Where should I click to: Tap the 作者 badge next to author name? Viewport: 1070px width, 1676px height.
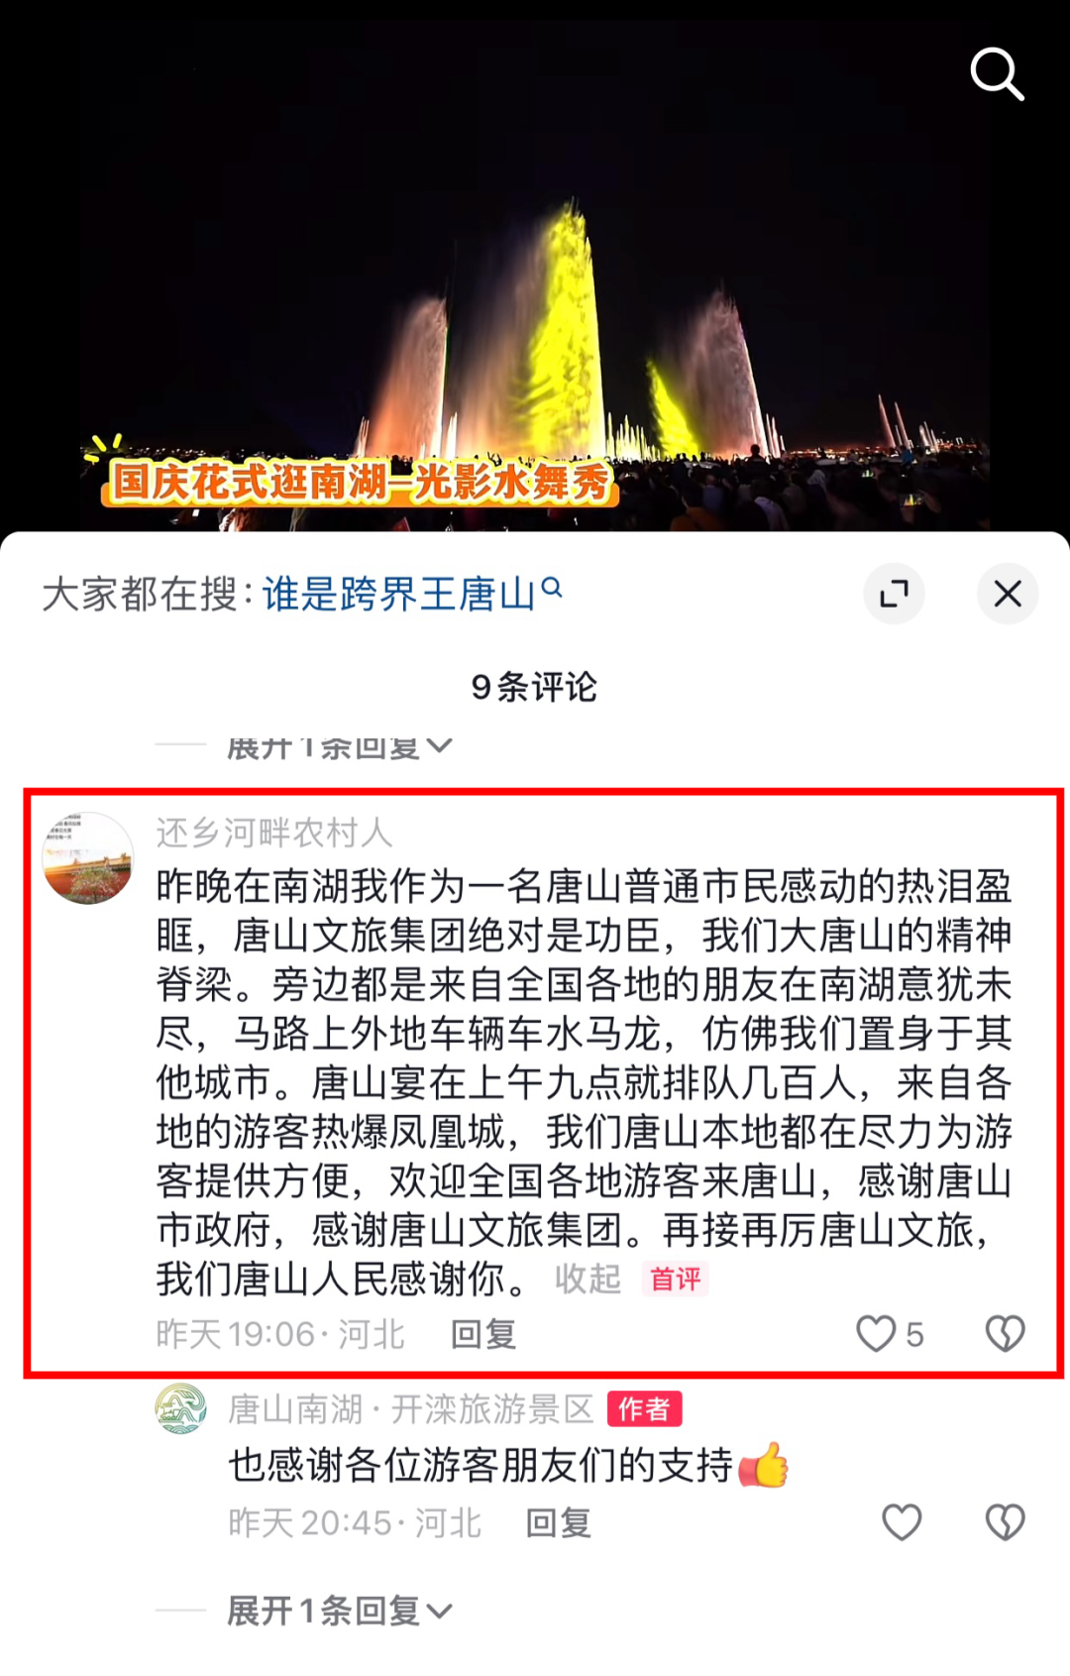click(645, 1408)
